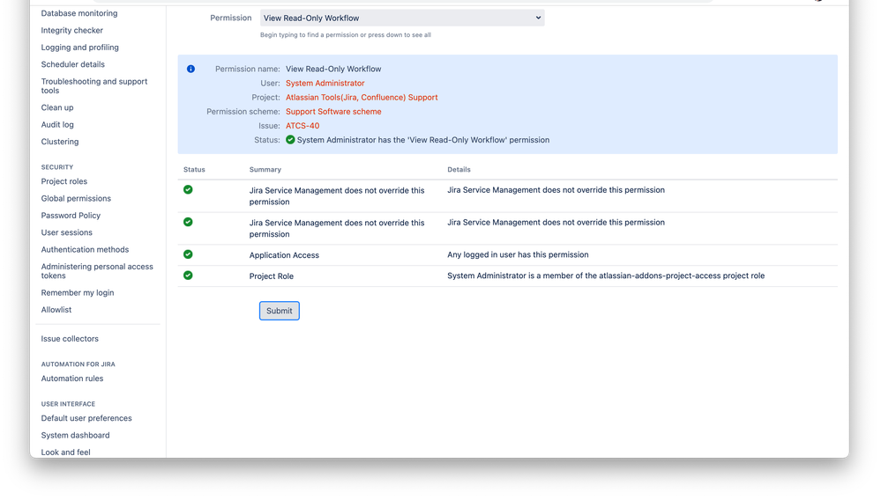Open Password Policy
This screenshot has height=500, width=881.
click(x=71, y=216)
